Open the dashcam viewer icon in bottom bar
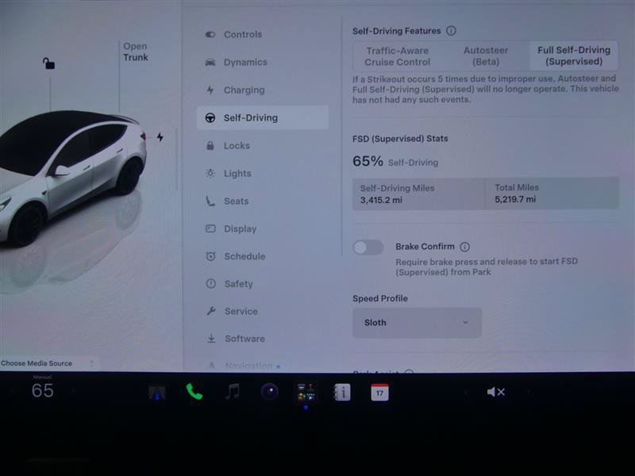 [x=156, y=392]
